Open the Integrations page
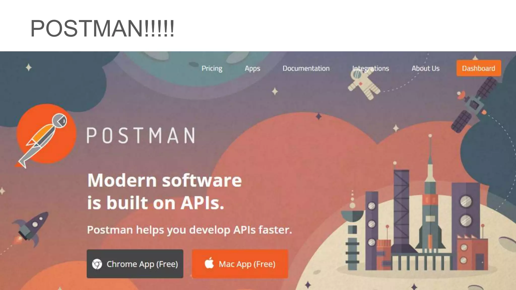 pyautogui.click(x=371, y=68)
